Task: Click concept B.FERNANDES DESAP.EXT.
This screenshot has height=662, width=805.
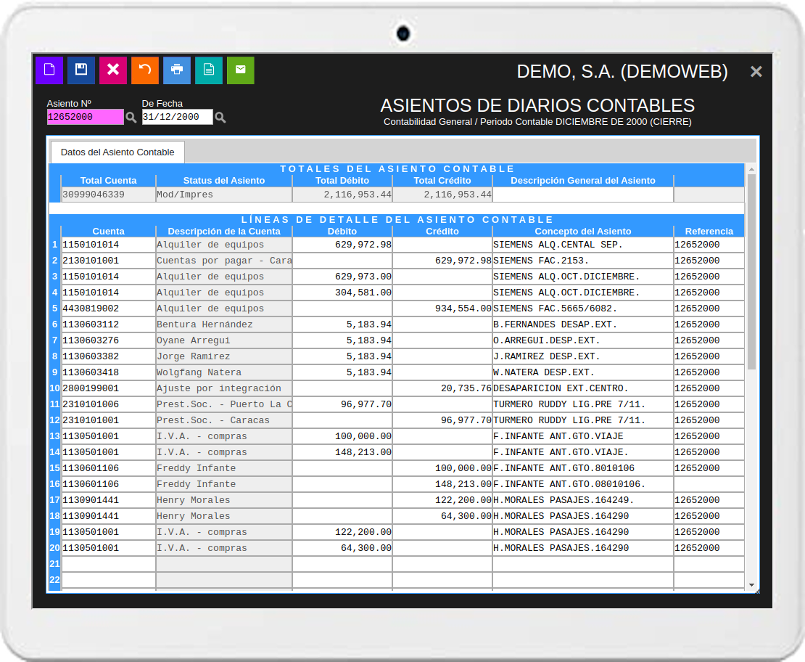Action: coord(582,324)
